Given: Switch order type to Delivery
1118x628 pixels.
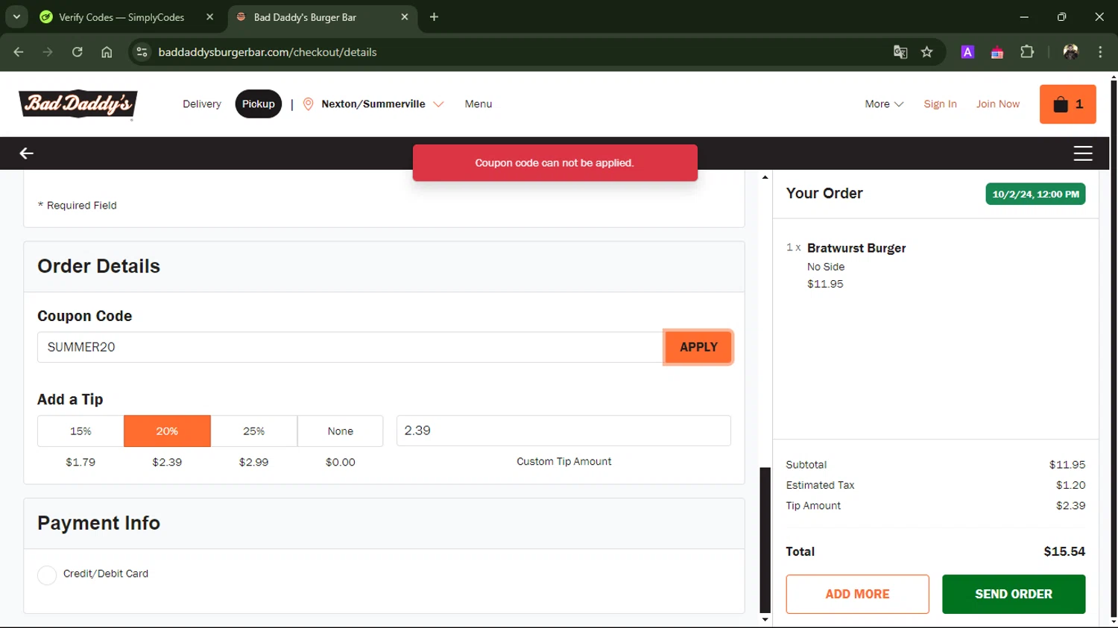Looking at the screenshot, I should tap(202, 104).
